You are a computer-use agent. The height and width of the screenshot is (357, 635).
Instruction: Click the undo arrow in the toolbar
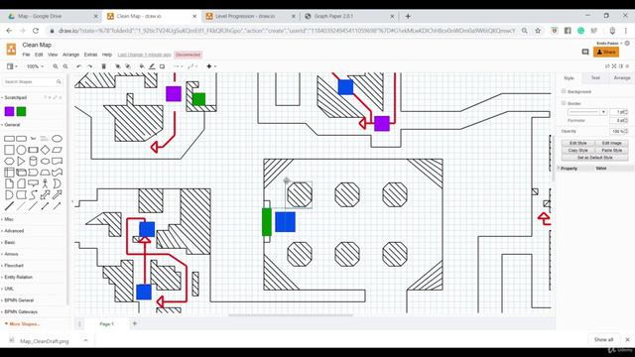79,66
